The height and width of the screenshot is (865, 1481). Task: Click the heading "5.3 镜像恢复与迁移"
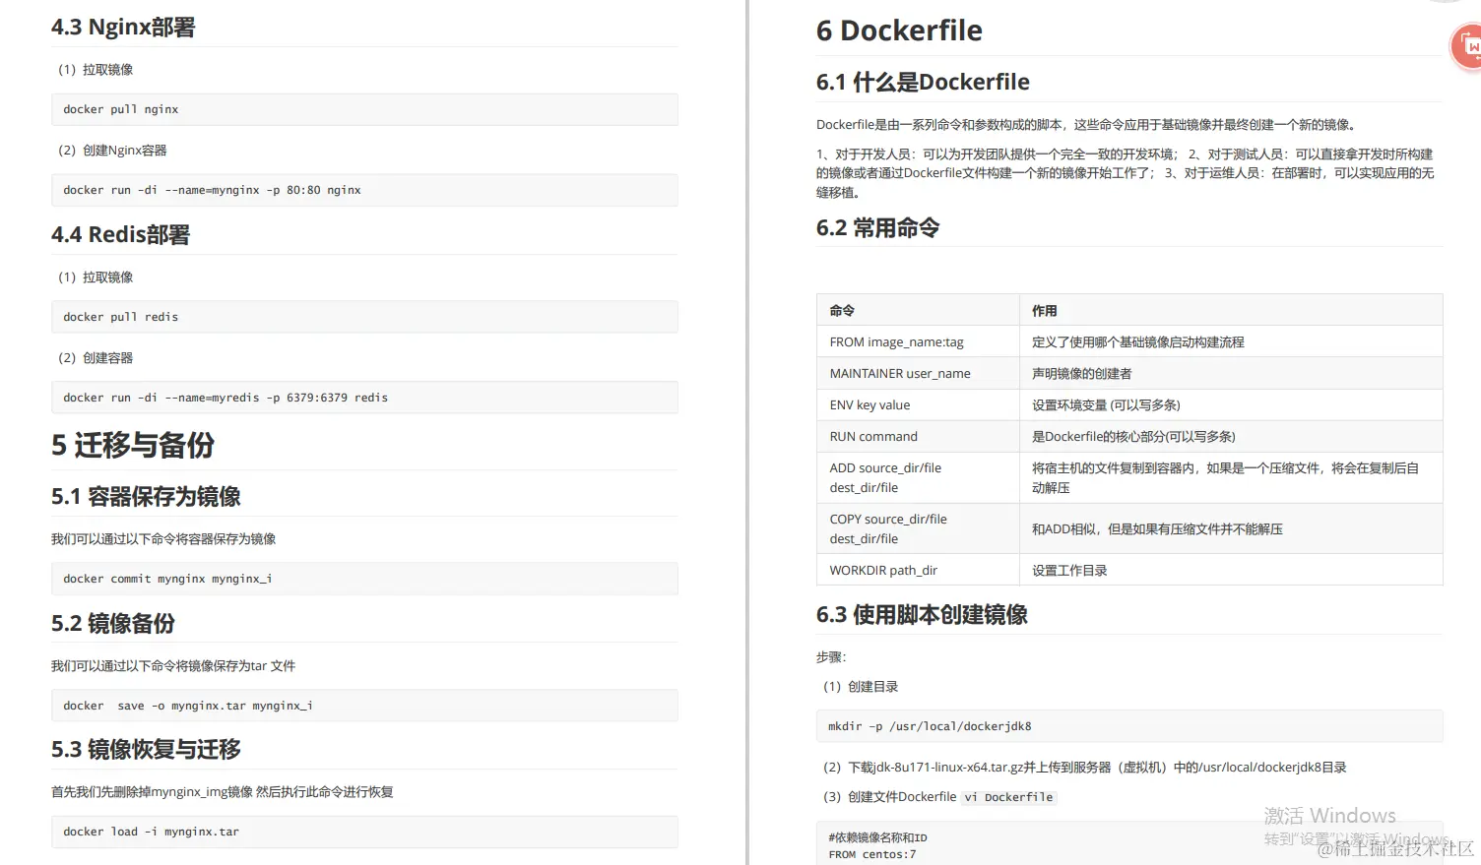point(146,750)
